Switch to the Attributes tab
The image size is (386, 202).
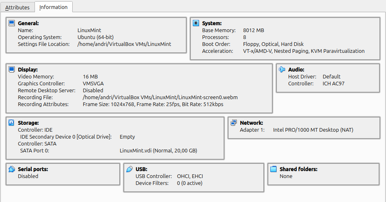[x=17, y=7]
